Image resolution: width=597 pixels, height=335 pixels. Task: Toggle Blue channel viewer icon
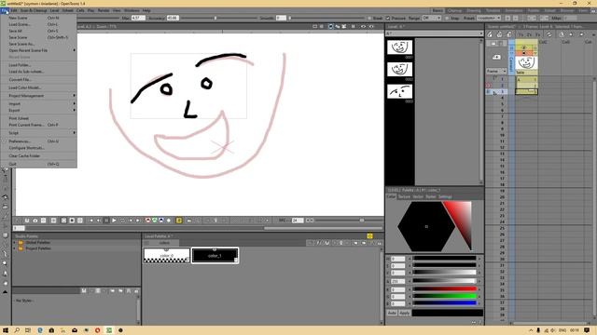(161, 221)
